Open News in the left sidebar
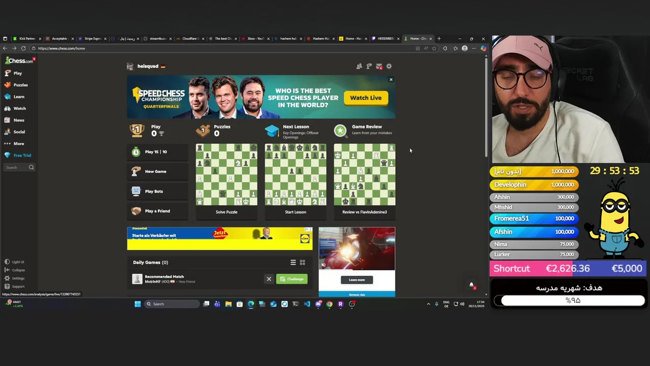The width and height of the screenshot is (650, 366). [15, 120]
